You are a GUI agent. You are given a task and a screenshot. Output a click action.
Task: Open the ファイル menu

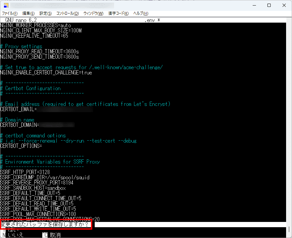[10, 13]
